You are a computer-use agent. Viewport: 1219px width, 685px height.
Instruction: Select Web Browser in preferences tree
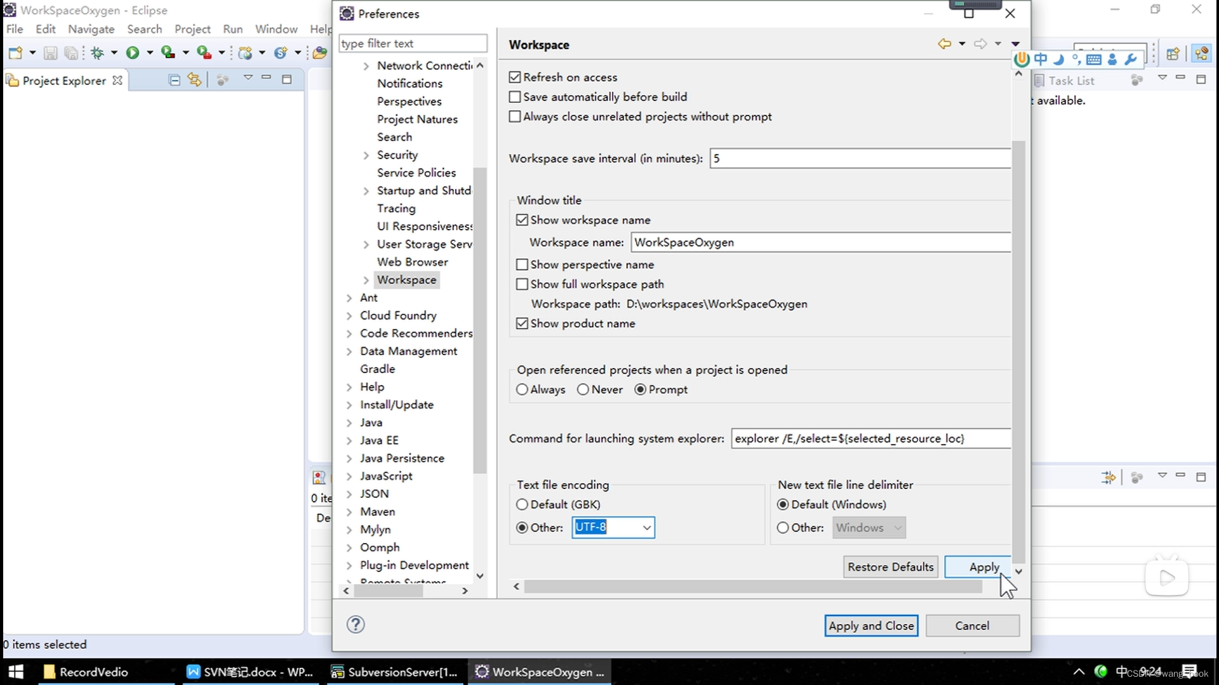click(412, 262)
